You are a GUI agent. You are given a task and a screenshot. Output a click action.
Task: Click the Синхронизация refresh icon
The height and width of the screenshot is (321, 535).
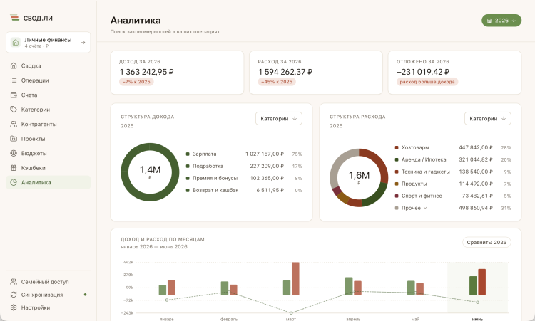click(14, 295)
